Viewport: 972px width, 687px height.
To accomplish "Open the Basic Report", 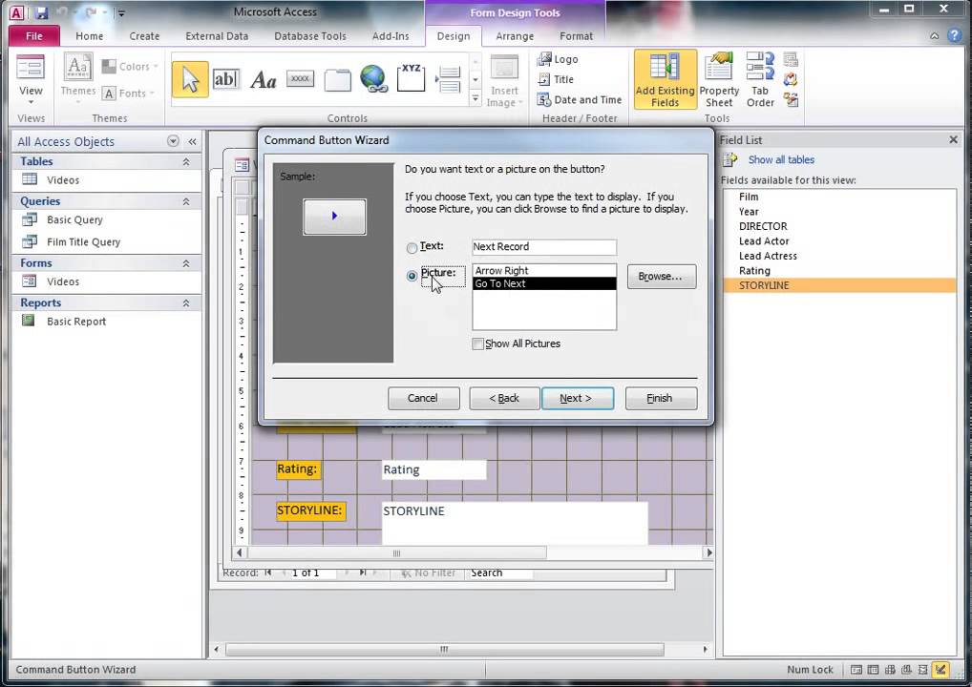I will coord(75,322).
